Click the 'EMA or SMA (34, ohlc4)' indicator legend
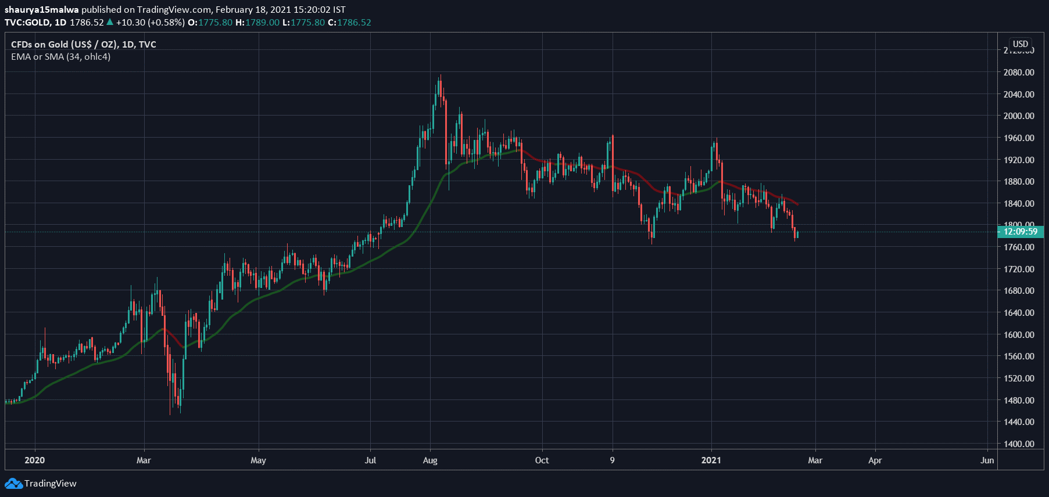 point(60,57)
